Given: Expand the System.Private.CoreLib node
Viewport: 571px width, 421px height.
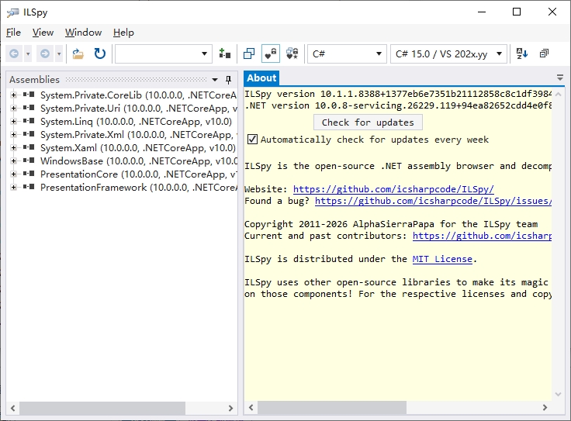Looking at the screenshot, I should pyautogui.click(x=13, y=95).
